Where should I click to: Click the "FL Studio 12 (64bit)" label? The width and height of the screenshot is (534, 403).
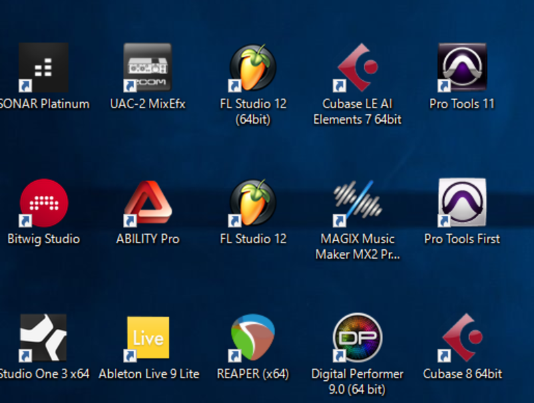tap(253, 112)
